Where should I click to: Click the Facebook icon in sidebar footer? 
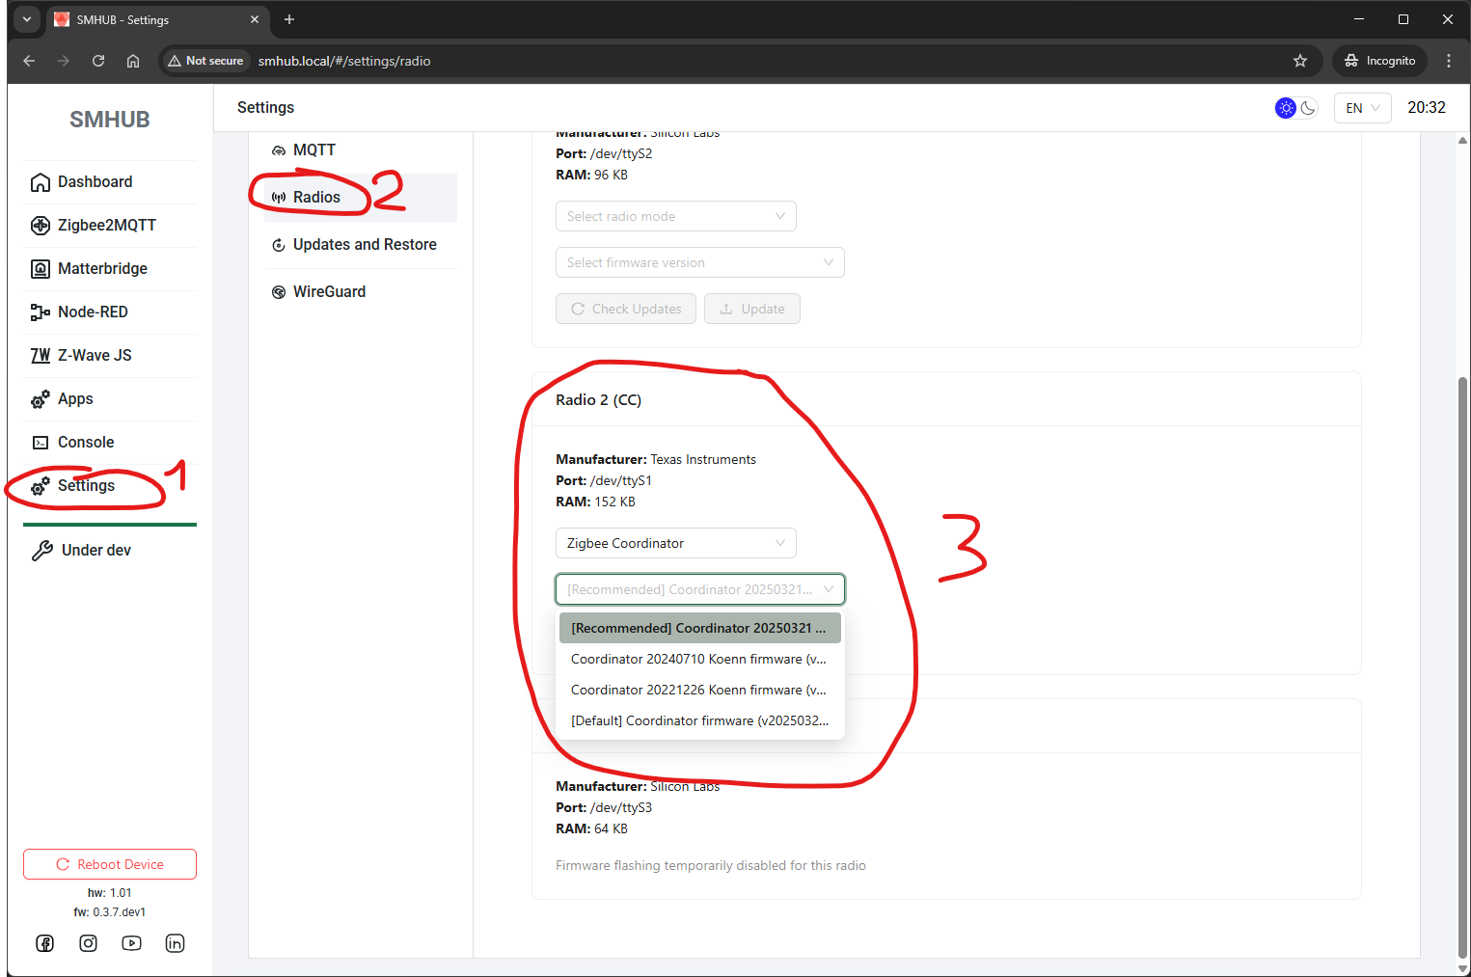point(45,943)
